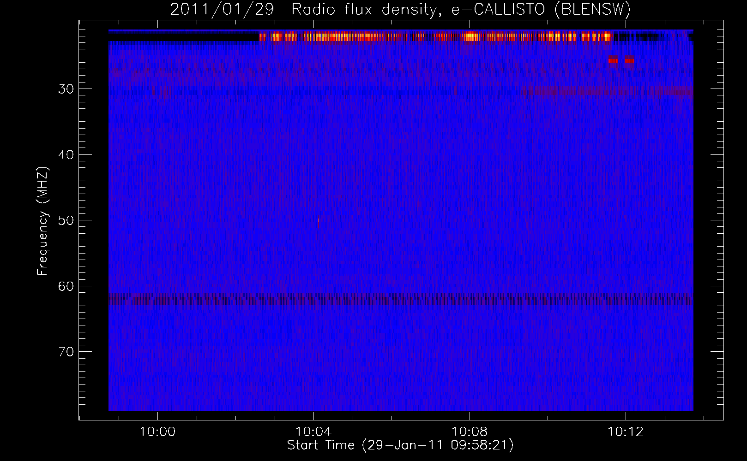Click the 'Frequency (MHZ)' axis label
Image resolution: width=747 pixels, height=461 pixels.
click(42, 221)
